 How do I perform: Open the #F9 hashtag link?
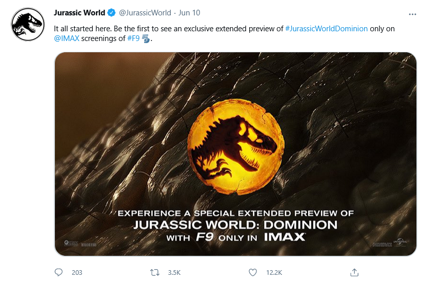click(x=133, y=38)
